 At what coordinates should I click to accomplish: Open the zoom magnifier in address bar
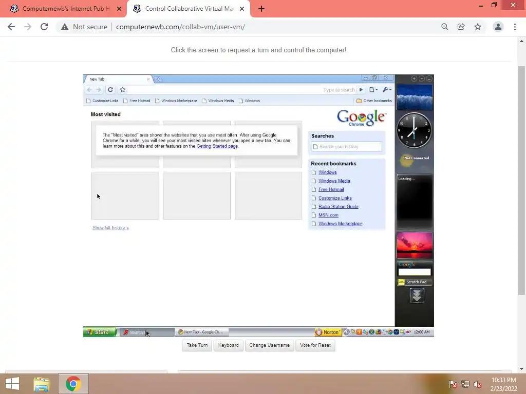(x=444, y=27)
